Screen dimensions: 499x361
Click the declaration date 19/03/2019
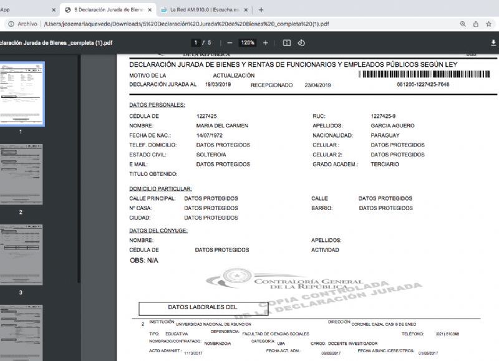pos(218,84)
